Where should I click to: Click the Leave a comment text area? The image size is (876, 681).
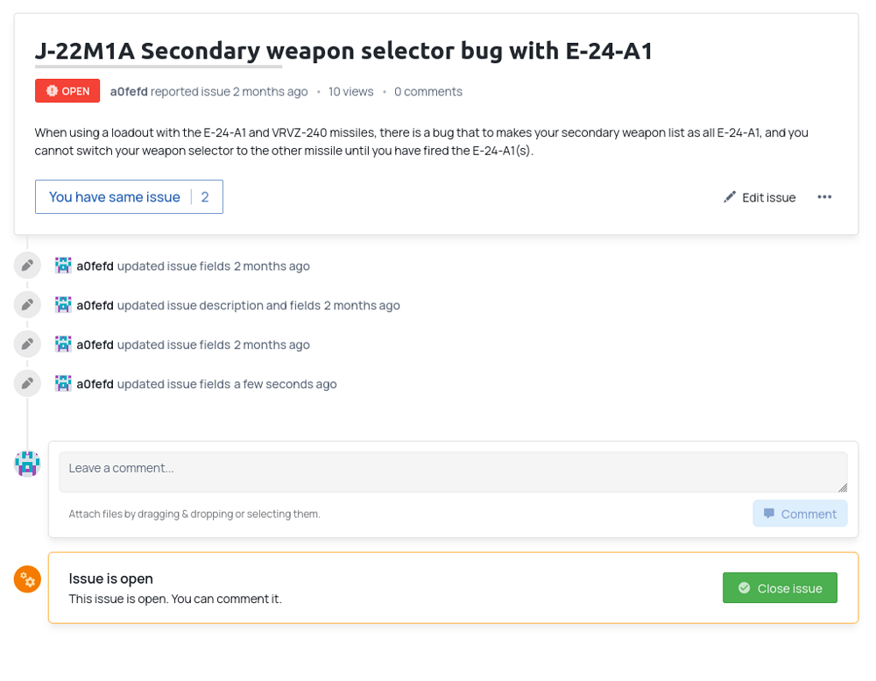[453, 472]
